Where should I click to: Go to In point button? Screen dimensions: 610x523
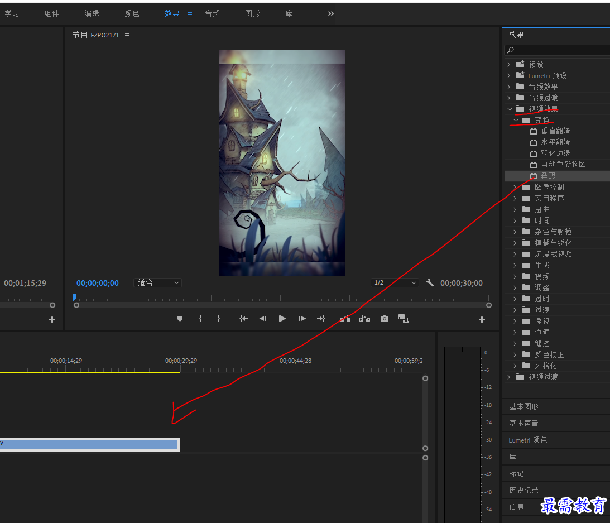coord(243,319)
